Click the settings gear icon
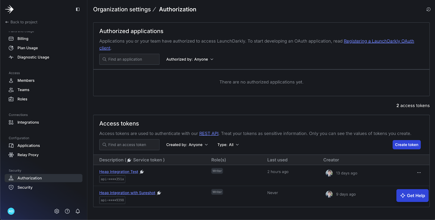The image size is (435, 220). pos(57,211)
